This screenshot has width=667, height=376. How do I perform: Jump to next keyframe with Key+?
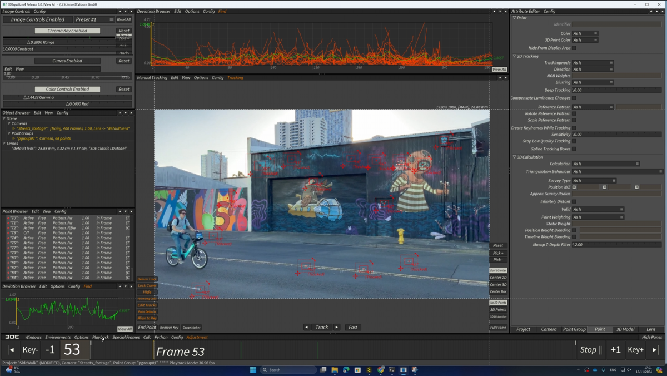point(635,350)
